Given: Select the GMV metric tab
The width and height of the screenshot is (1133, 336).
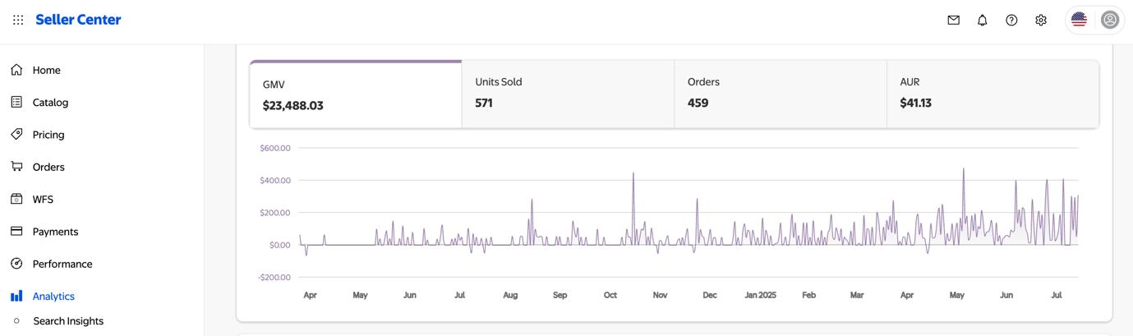Looking at the screenshot, I should click(356, 95).
